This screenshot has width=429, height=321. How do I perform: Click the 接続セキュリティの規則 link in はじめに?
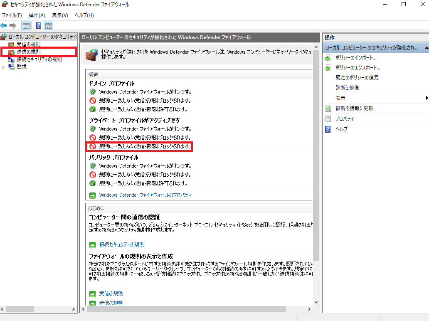click(x=122, y=244)
